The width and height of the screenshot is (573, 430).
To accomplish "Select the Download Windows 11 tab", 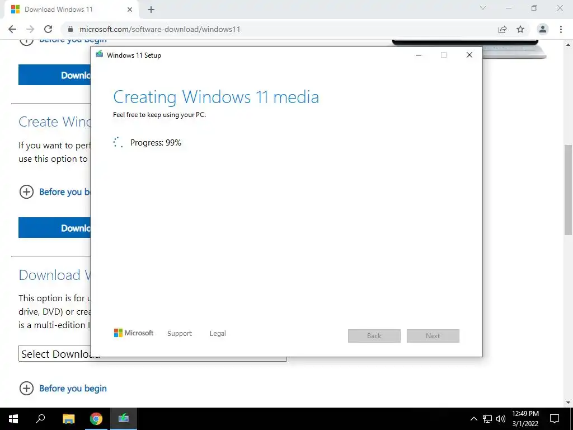I will pyautogui.click(x=71, y=10).
